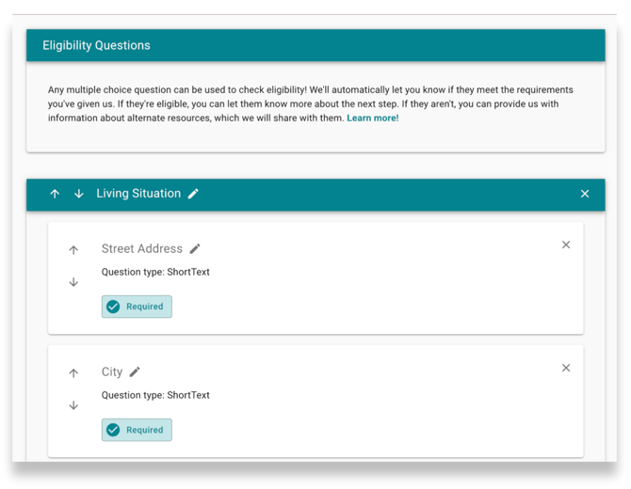Image resolution: width=631 pixels, height=489 pixels.
Task: Click the Eligibility Questions header
Action: click(x=96, y=45)
